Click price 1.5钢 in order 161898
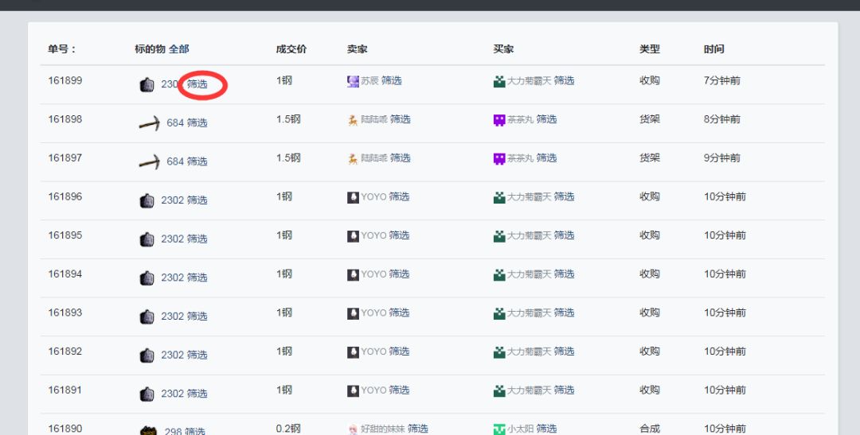This screenshot has width=860, height=435. pos(288,118)
